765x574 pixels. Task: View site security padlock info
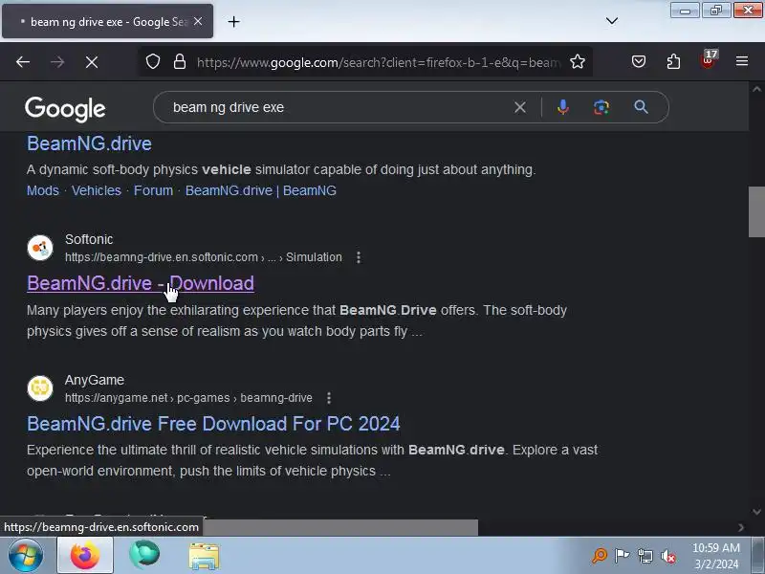[180, 62]
